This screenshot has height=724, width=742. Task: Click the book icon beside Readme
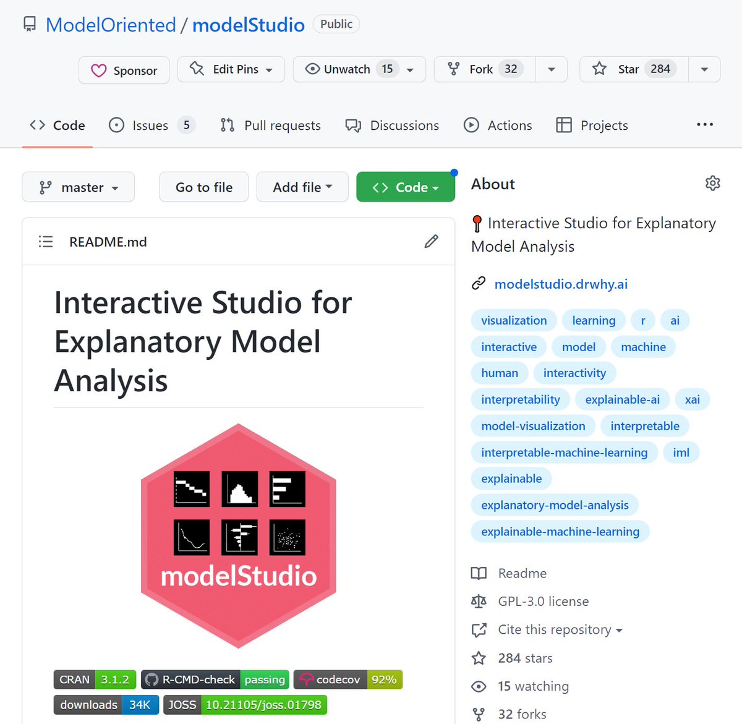tap(479, 573)
